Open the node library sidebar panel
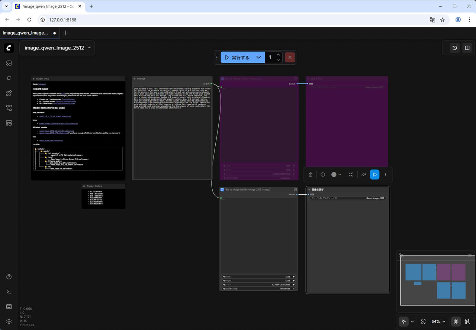This screenshot has width=476, height=330. pos(9,93)
